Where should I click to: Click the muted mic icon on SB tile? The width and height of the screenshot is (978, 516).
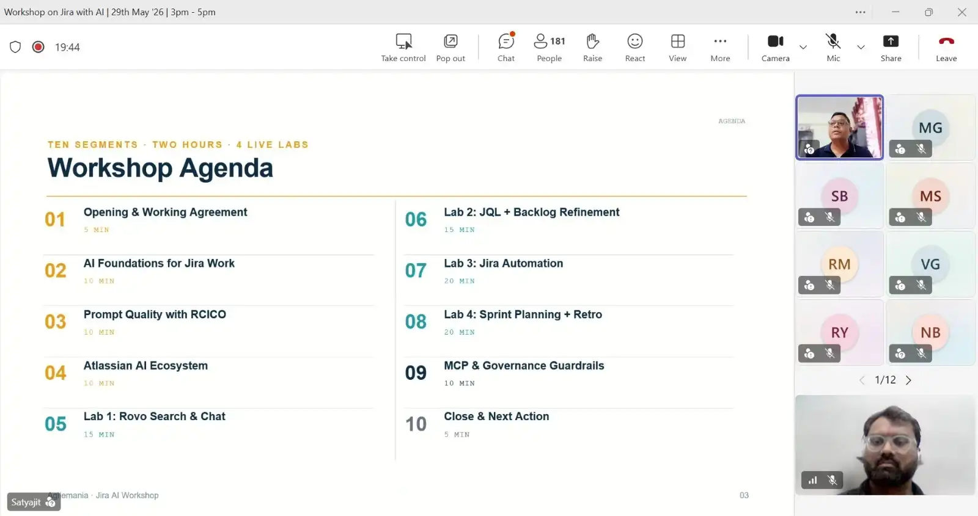point(829,217)
